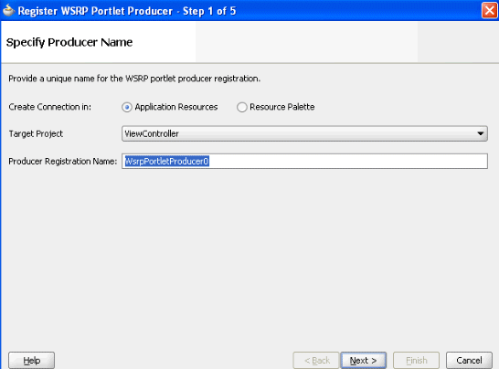Select the Application Resources radio button
The width and height of the screenshot is (499, 369).
pos(127,107)
